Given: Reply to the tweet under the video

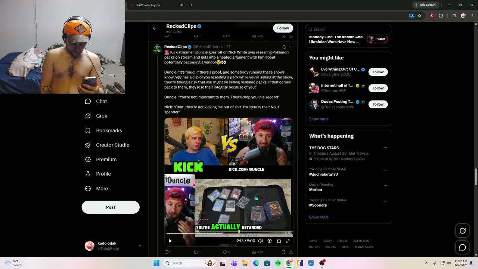Looking at the screenshot, I should 168,252.
